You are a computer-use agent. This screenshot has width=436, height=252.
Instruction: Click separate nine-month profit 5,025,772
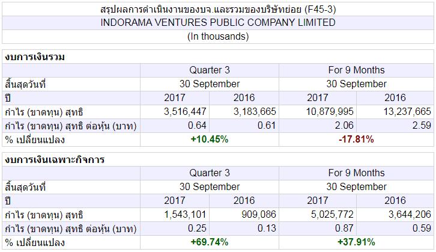pyautogui.click(x=332, y=214)
